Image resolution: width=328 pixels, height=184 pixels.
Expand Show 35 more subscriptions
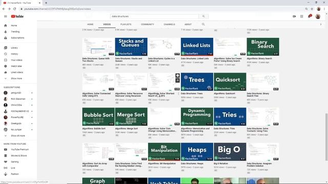[18, 136]
